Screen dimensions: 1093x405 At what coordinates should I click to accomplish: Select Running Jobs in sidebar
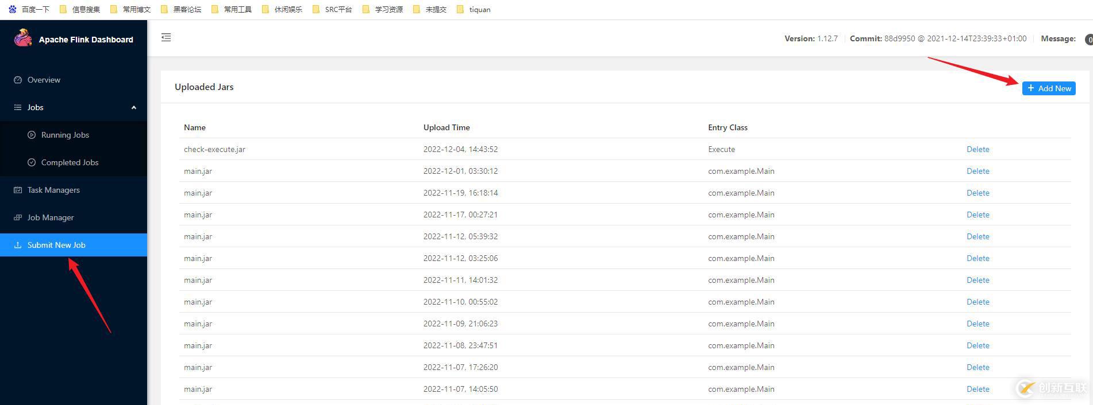click(x=74, y=135)
